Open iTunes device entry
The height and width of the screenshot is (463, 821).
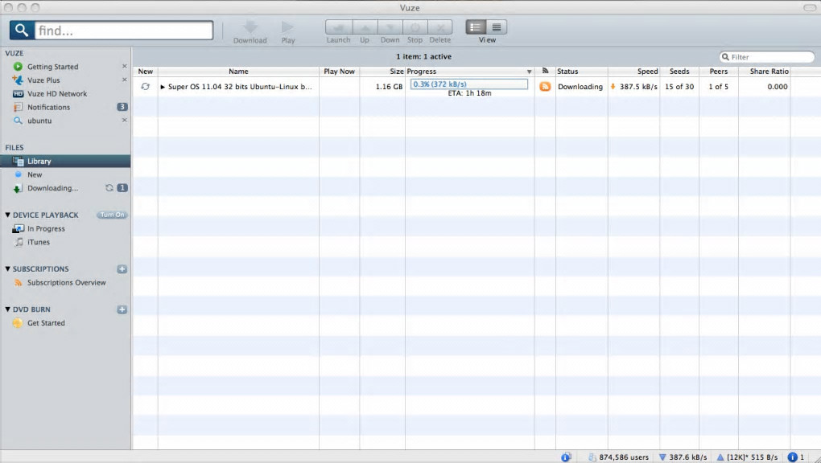tap(38, 242)
